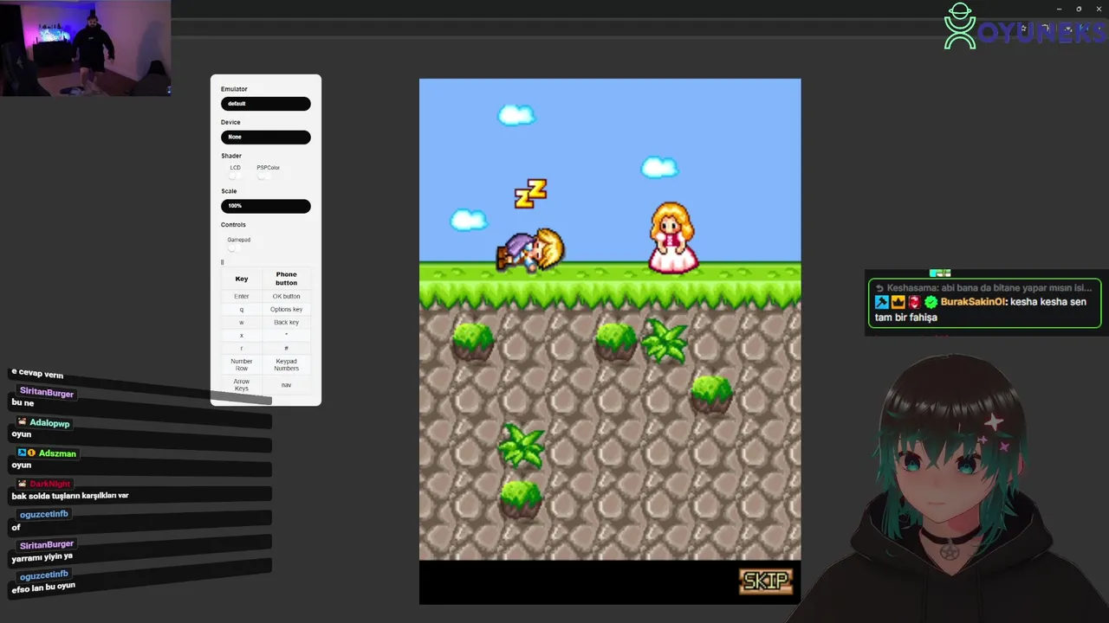The height and width of the screenshot is (623, 1109).
Task: Click the 'Keypad Numbers' table cell
Action: [x=286, y=364]
